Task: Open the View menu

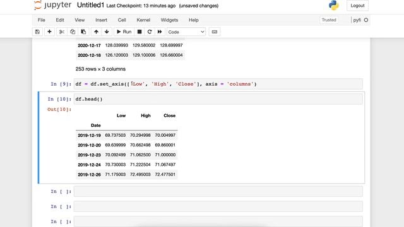Action: pyautogui.click(x=80, y=20)
